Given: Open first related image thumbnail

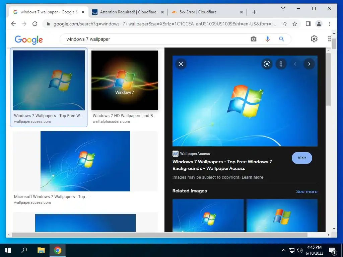Looking at the screenshot, I should (x=208, y=216).
